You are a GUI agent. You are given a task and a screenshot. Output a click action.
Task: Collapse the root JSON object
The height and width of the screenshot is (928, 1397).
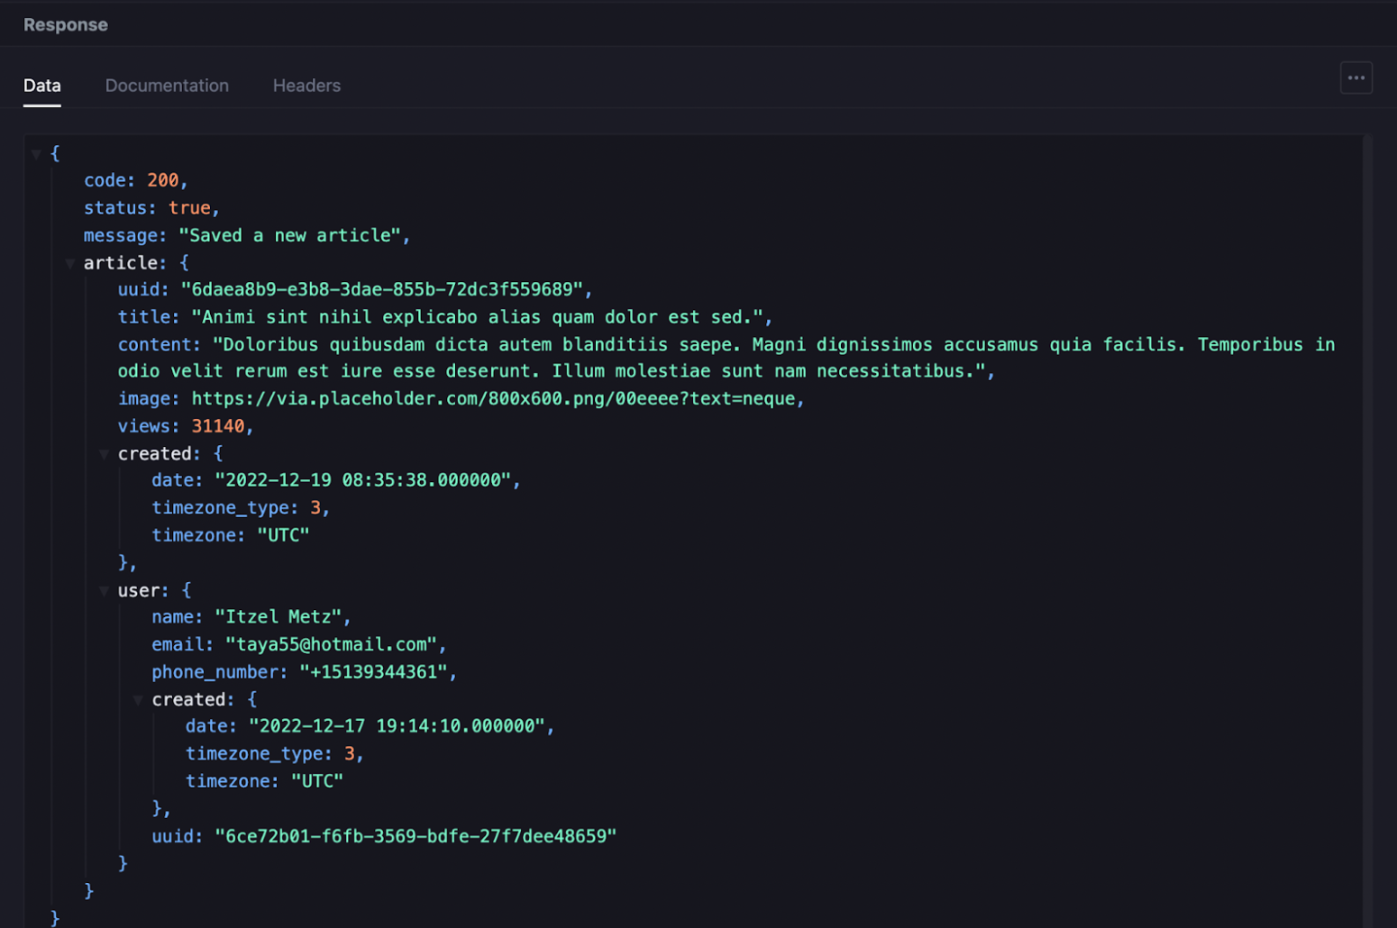point(36,154)
